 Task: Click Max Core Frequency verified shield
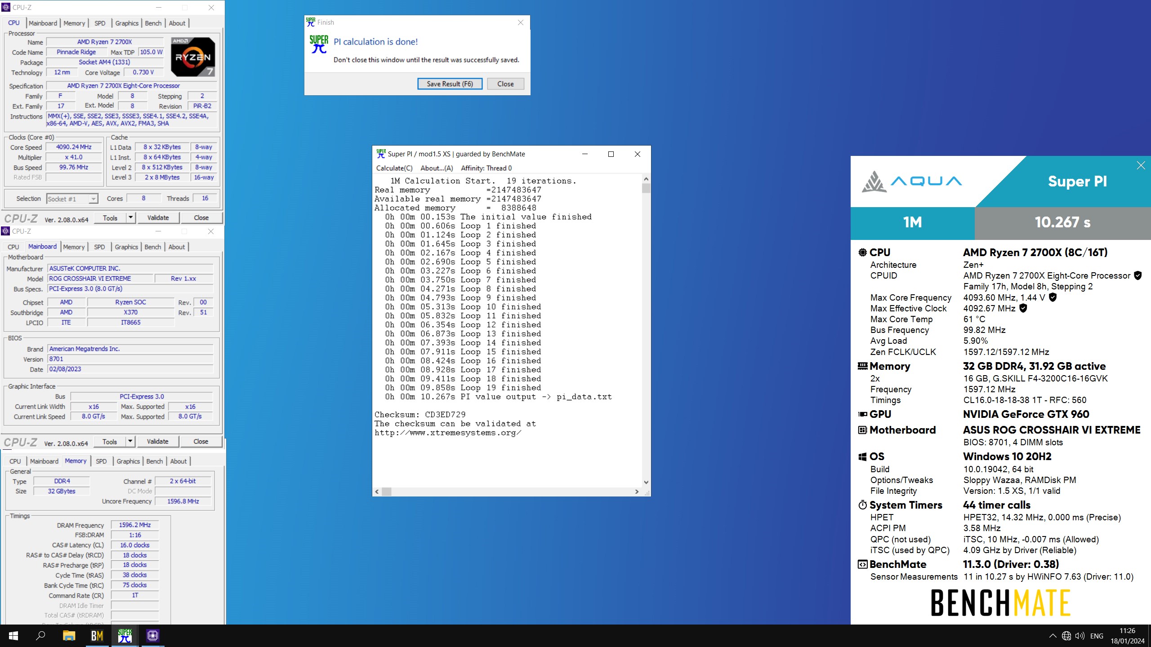(1053, 297)
